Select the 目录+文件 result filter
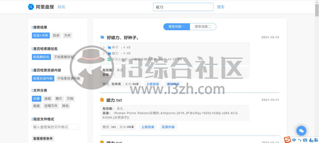The image size is (319, 143). tap(41, 36)
